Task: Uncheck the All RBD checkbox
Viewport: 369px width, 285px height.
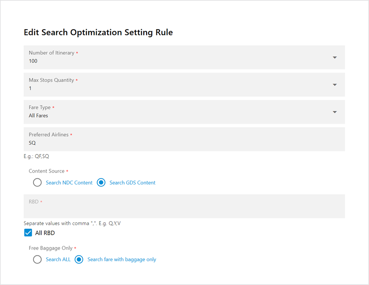Action: [28, 233]
